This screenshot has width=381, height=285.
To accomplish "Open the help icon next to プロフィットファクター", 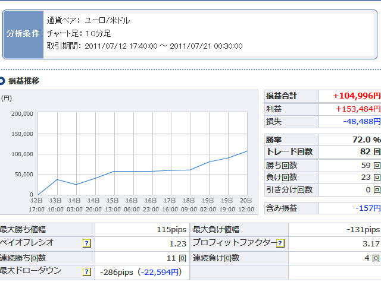I will click(x=280, y=243).
